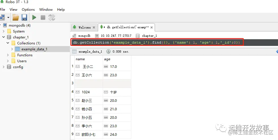Image resolution: width=278 pixels, height=140 pixels.
Task: Click the example_data_1 table icon in tree
Action: [x=17, y=49]
